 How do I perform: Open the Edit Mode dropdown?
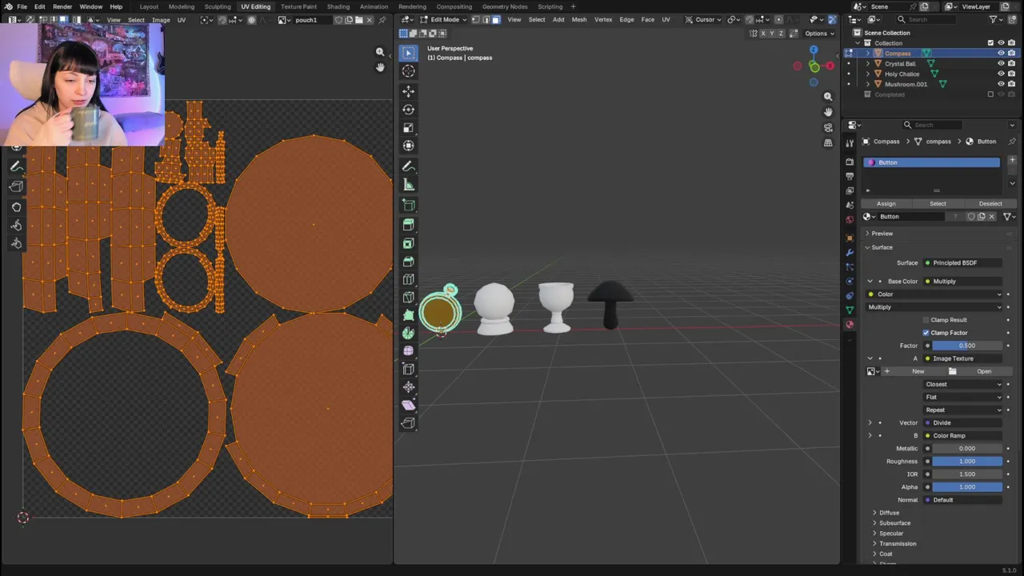click(x=444, y=19)
